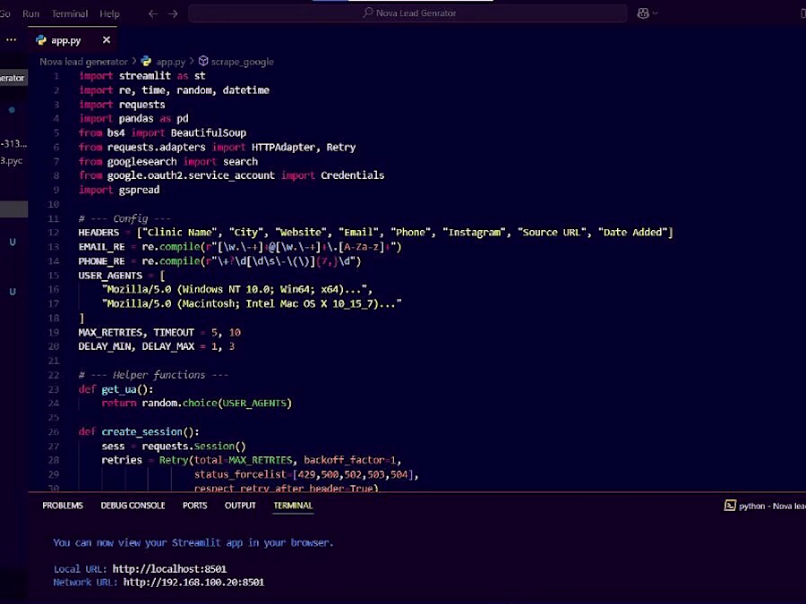
Task: Select the python - Nova terminal label
Action: point(772,506)
